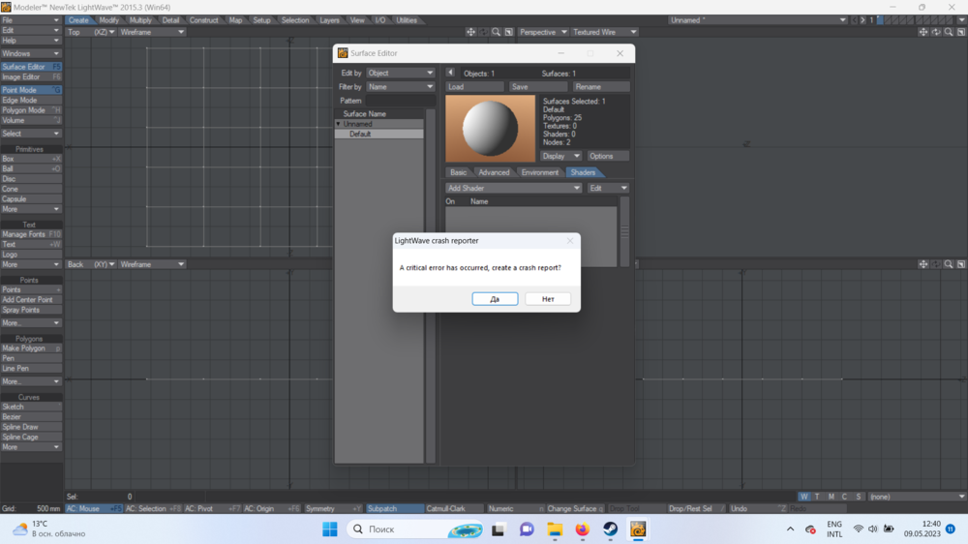Click the Да button in crash reporter
968x544 pixels.
(495, 299)
